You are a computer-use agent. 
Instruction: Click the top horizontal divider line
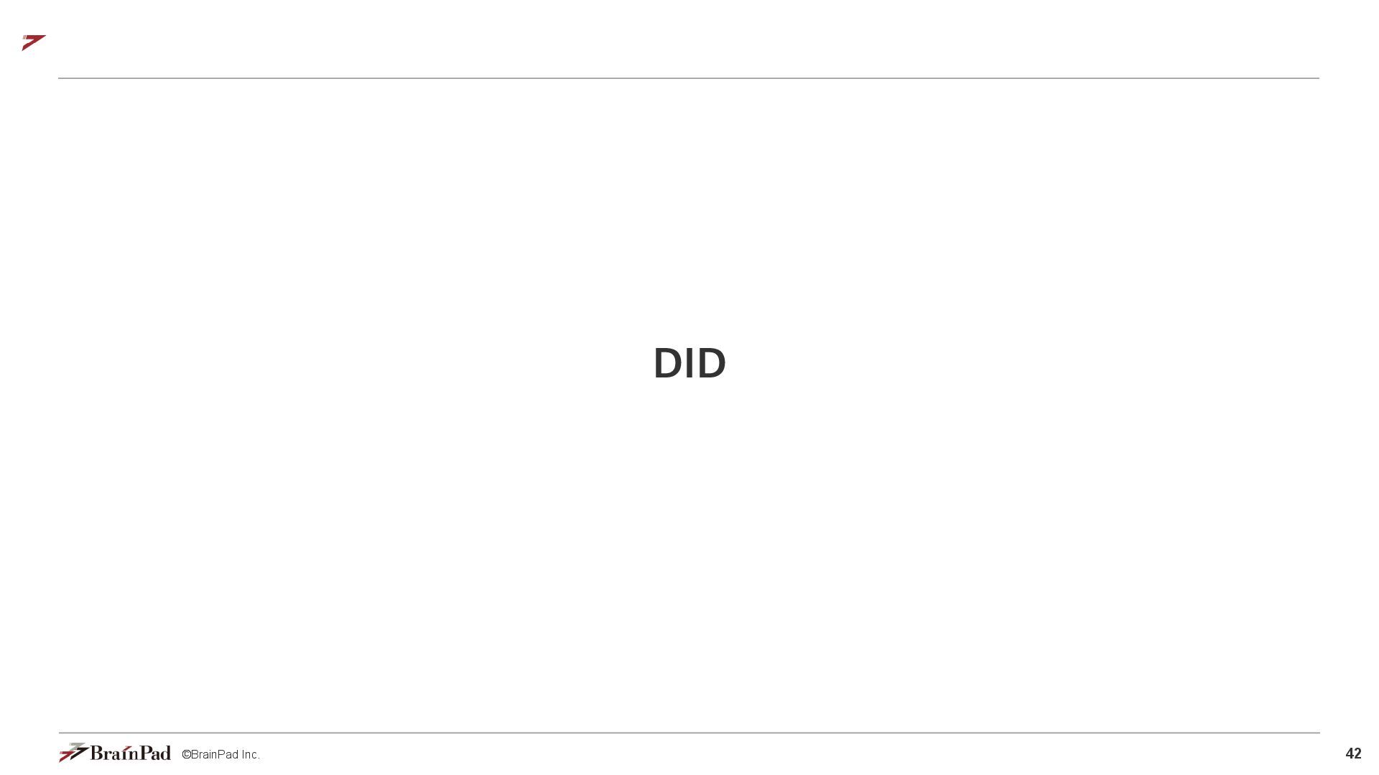(x=689, y=78)
